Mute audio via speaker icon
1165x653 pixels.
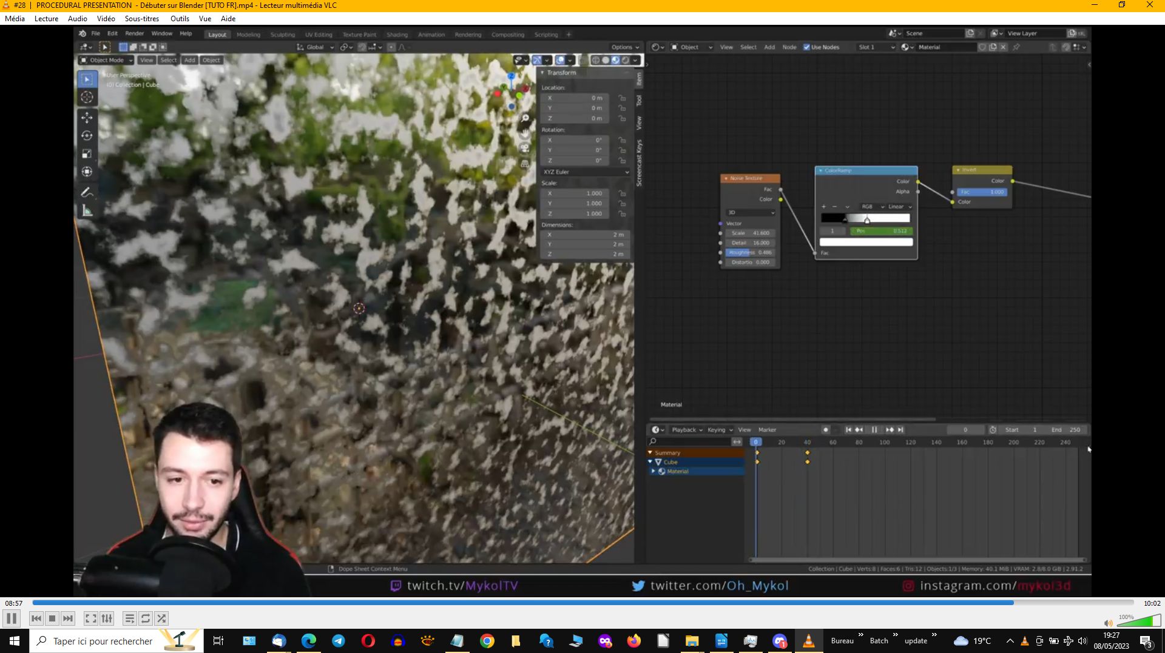(x=1108, y=623)
